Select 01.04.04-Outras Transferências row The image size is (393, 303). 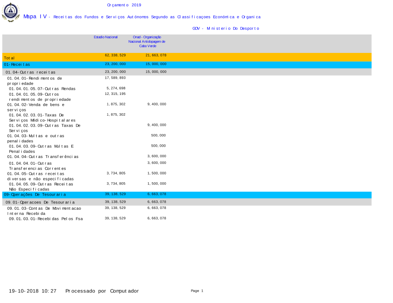[43, 157]
